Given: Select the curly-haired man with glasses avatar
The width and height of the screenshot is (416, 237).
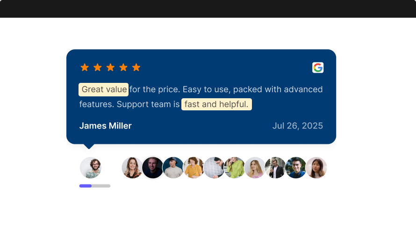Looking at the screenshot, I should click(91, 168).
